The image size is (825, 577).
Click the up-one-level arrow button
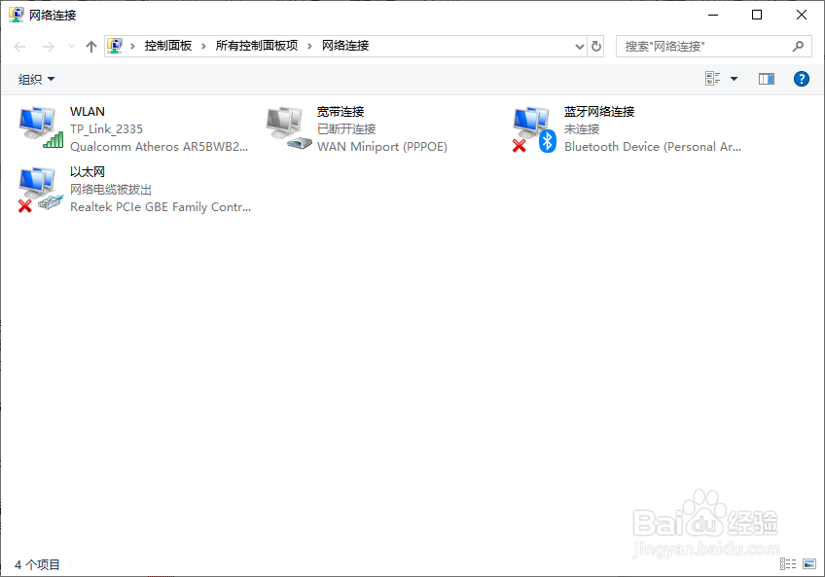(90, 45)
